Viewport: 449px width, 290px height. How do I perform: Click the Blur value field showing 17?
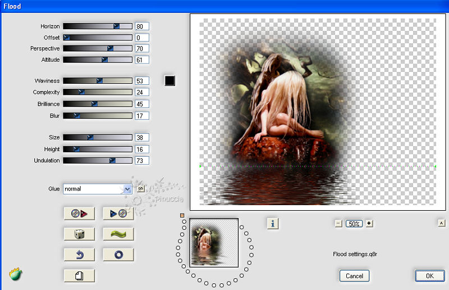point(142,116)
